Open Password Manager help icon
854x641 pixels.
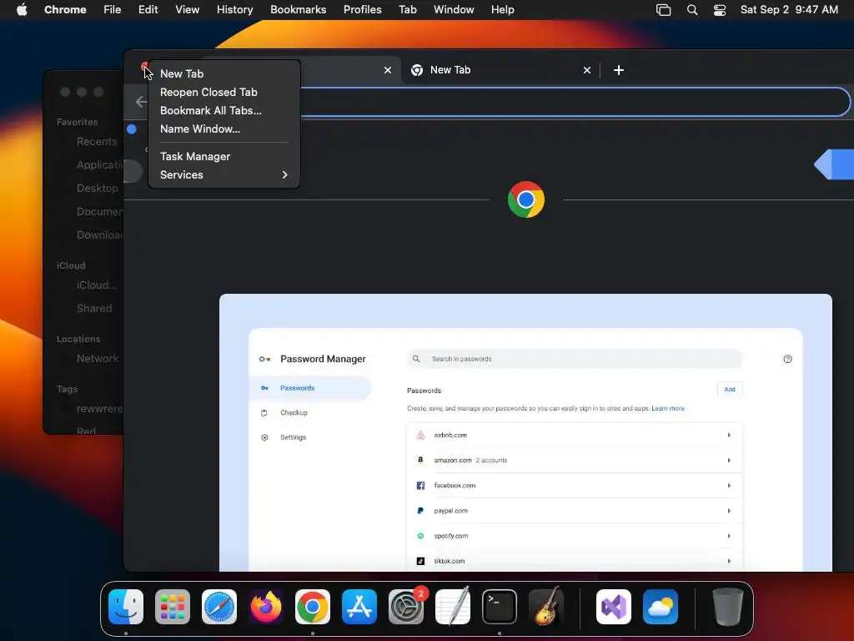point(787,359)
